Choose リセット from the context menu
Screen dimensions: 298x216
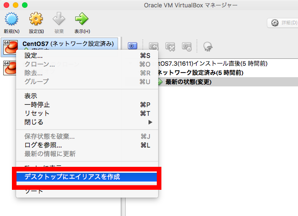(87, 114)
